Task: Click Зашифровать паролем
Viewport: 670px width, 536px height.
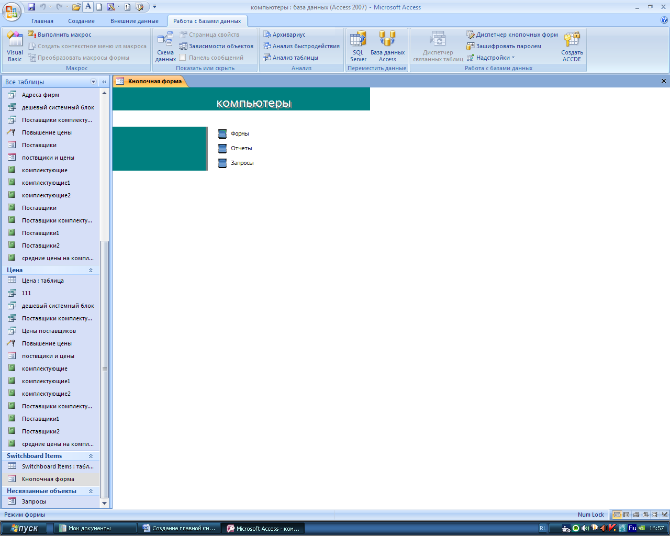Action: (504, 46)
